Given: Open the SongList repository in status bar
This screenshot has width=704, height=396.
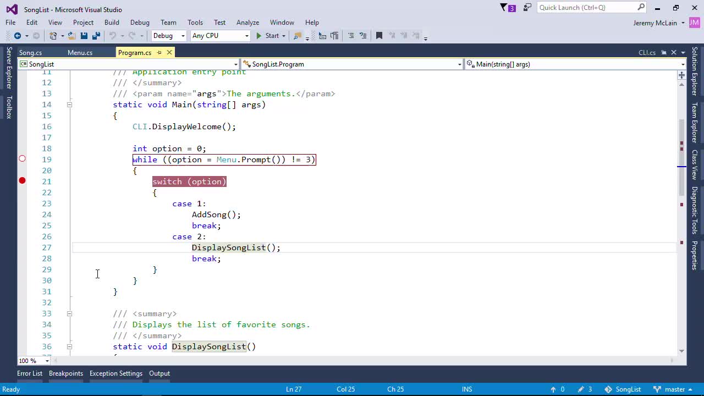Looking at the screenshot, I should click(623, 389).
